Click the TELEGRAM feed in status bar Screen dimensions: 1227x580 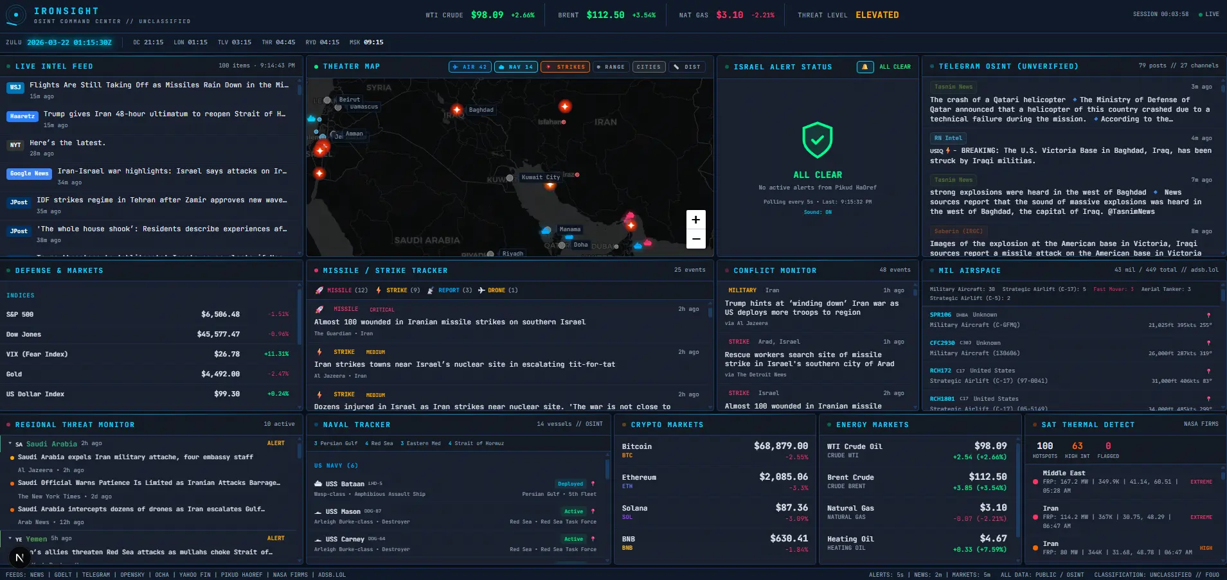coord(96,575)
